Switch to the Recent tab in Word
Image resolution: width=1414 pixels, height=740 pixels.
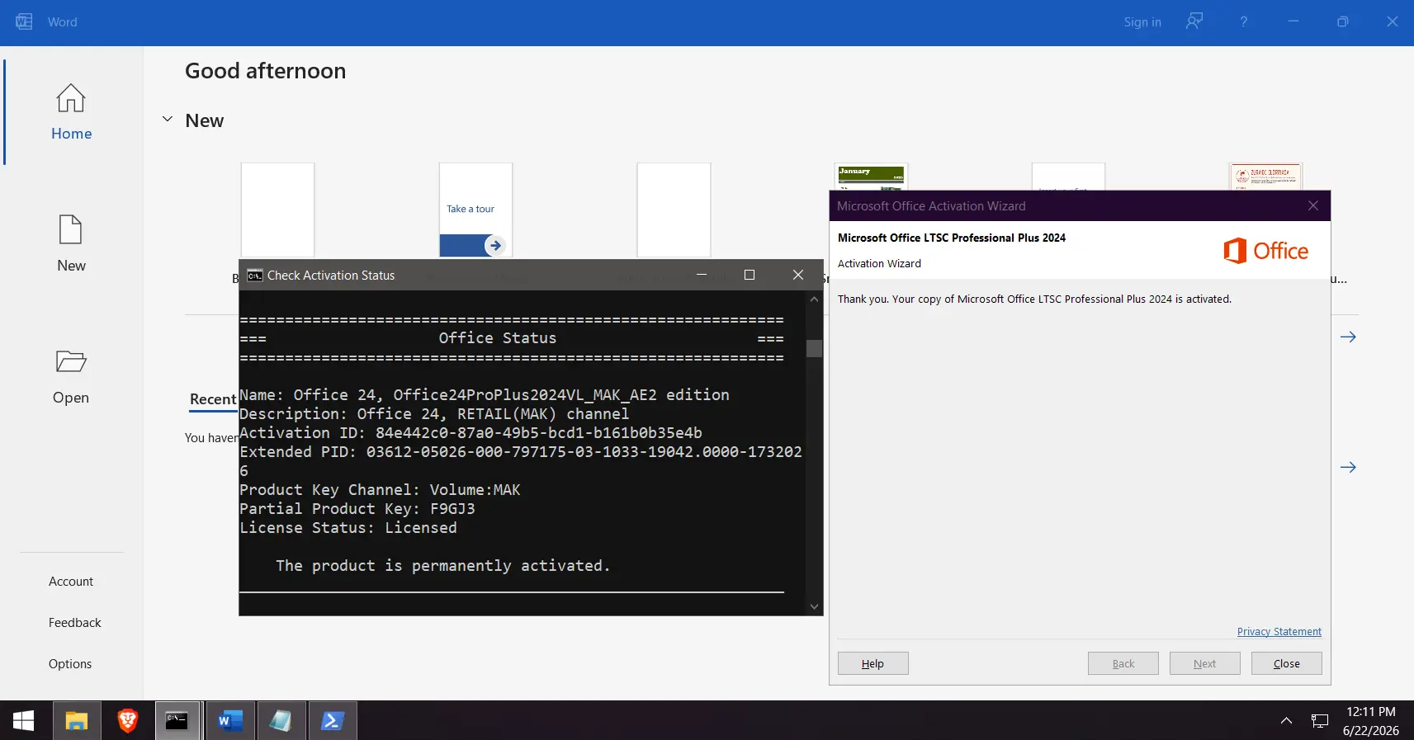click(x=213, y=399)
